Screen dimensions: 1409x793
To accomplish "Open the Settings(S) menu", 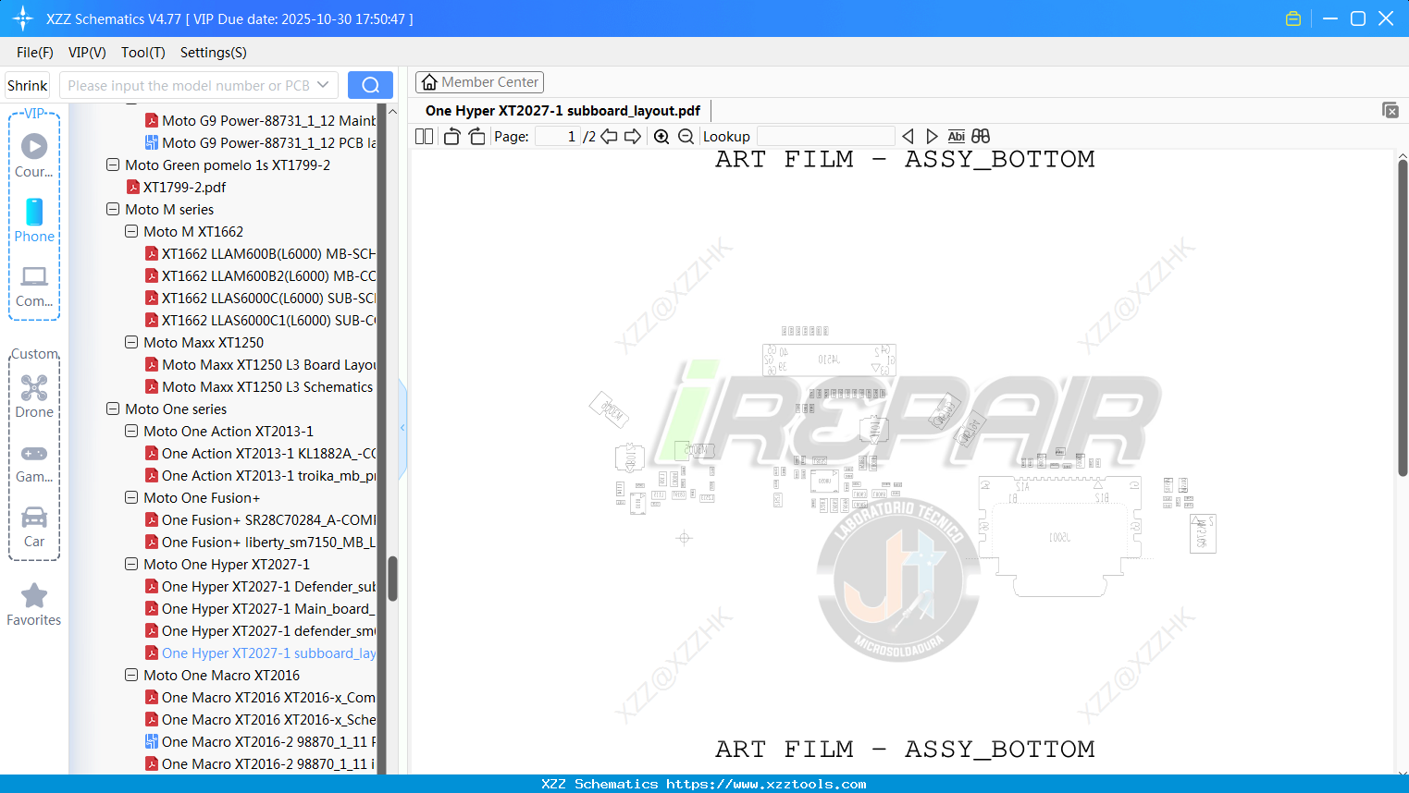I will 213,53.
